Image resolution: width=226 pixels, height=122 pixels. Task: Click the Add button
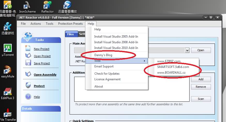201,79
